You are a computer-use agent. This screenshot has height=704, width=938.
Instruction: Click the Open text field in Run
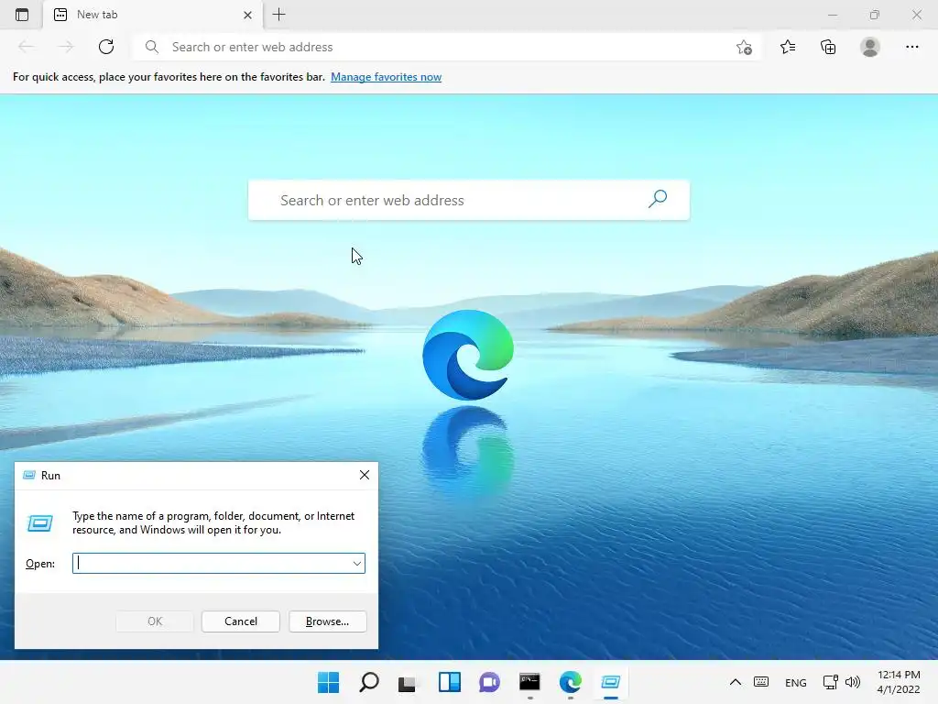click(x=212, y=564)
